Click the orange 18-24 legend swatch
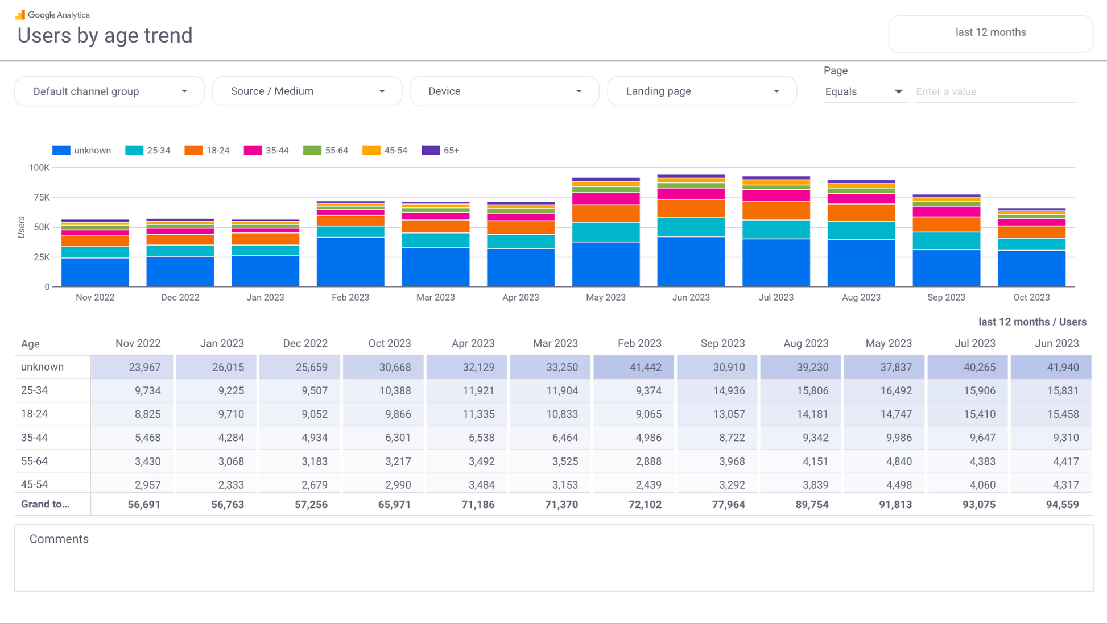This screenshot has width=1107, height=624. click(x=193, y=151)
